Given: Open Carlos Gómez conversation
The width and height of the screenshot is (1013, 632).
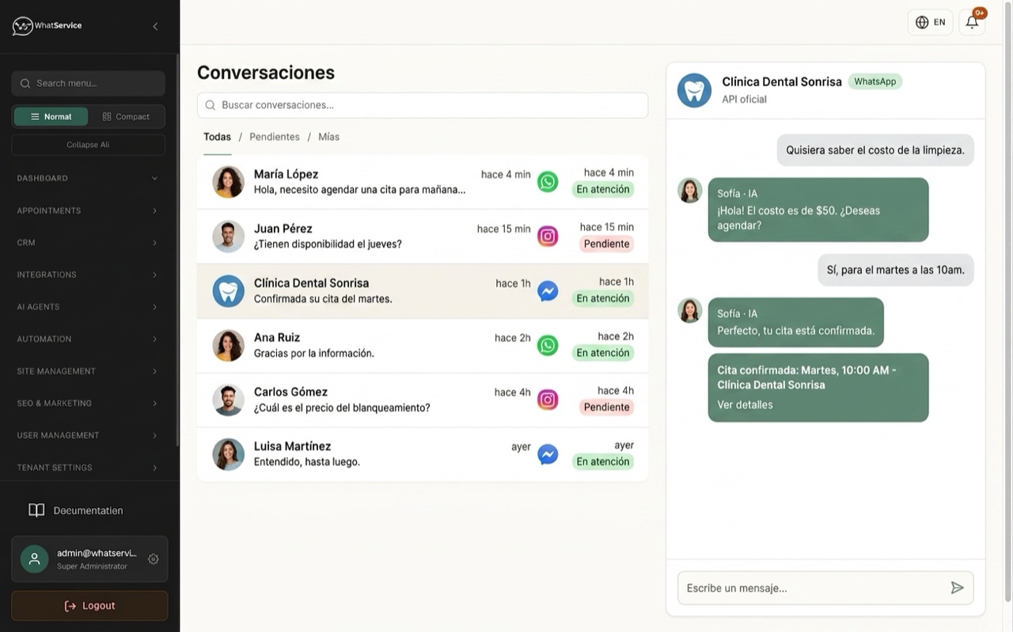Looking at the screenshot, I should pos(423,400).
